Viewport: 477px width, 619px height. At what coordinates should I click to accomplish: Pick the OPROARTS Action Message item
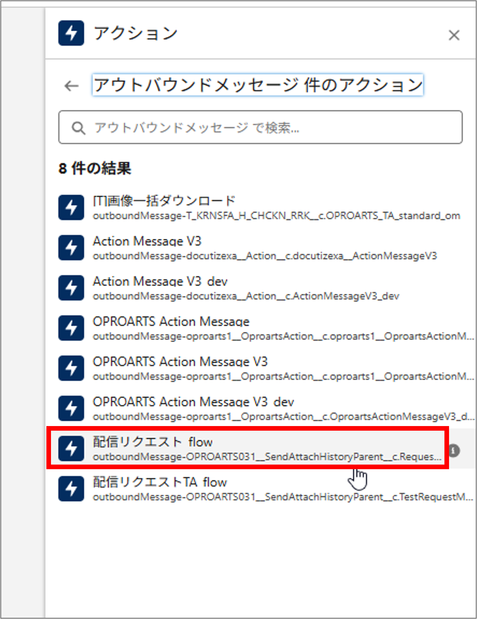171,322
